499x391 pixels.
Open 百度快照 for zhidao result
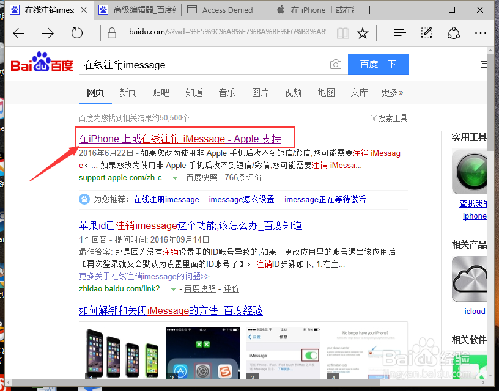pos(200,288)
